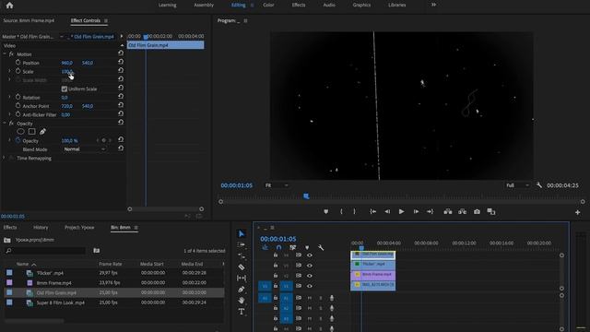This screenshot has height=332, width=590.
Task: Open the Blend Mode dropdown
Action: pos(84,149)
